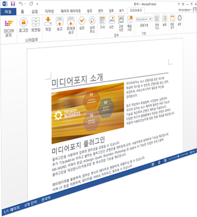The width and height of the screenshot is (197, 217).
Task: Click the 송고 ON send toggle icon
Action: tap(59, 21)
